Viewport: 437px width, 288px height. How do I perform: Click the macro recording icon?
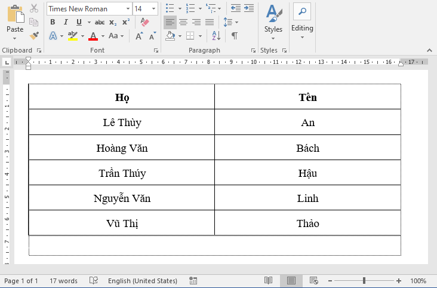193,281
